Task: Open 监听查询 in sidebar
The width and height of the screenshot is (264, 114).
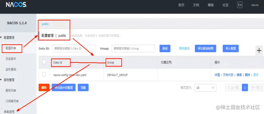Action: [11, 69]
